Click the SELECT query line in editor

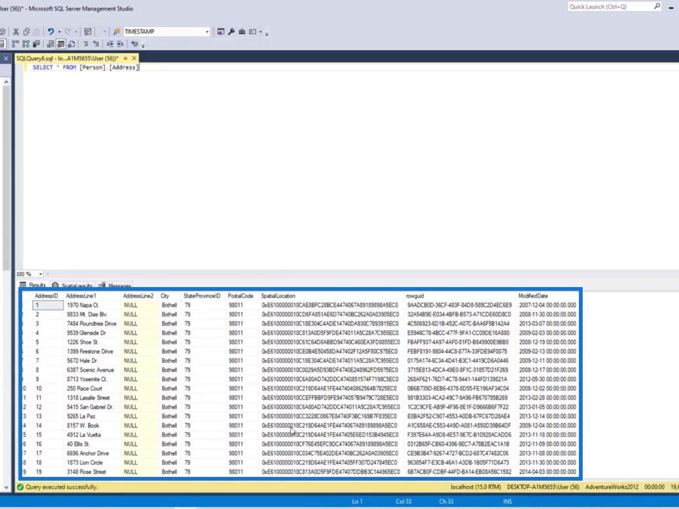85,68
